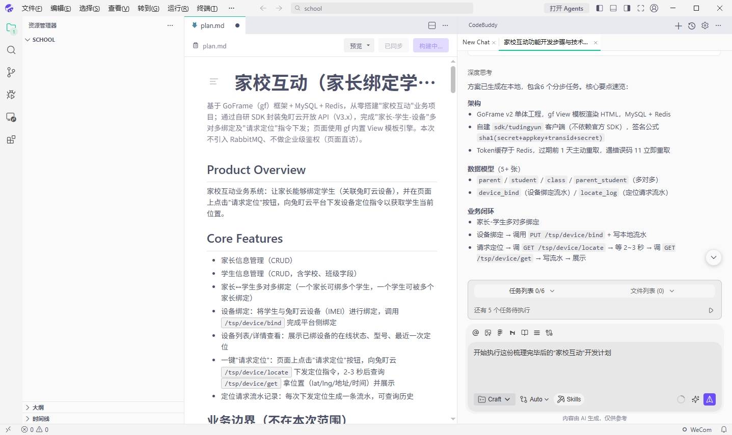Image resolution: width=732 pixels, height=435 pixels.
Task: Open the Extensions view
Action: point(11,139)
